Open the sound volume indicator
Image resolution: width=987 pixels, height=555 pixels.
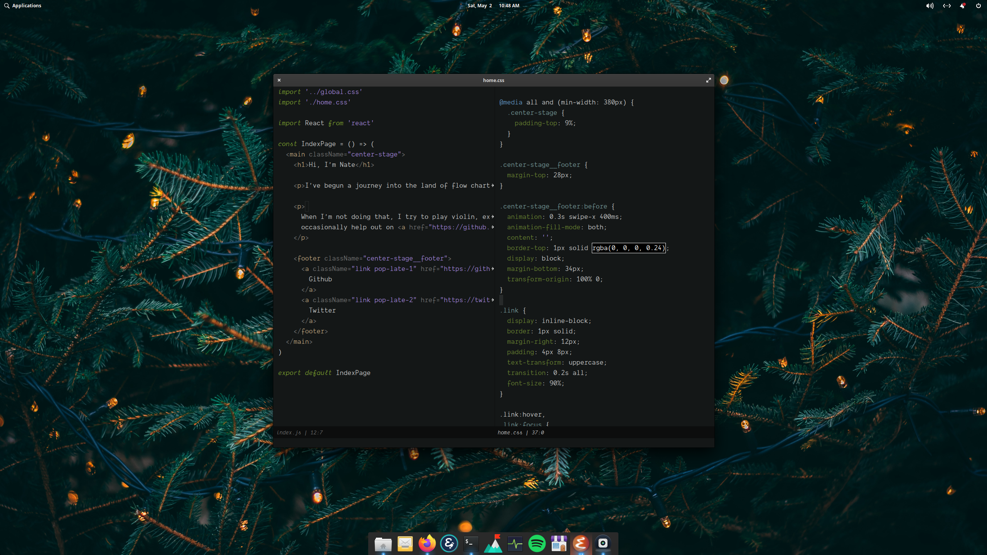click(x=930, y=6)
